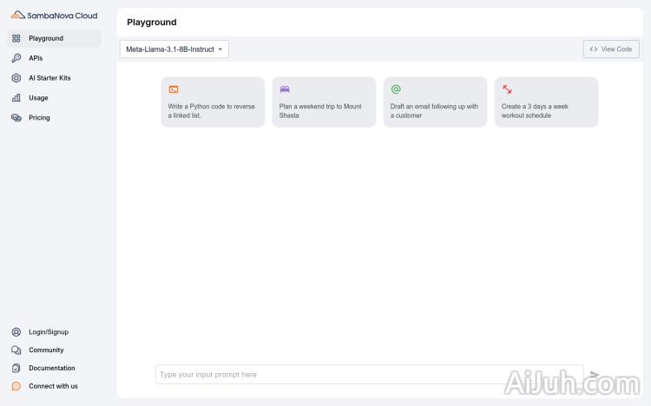Open the Meta-Llama-3.1-8B-Instruct model dropdown

174,49
